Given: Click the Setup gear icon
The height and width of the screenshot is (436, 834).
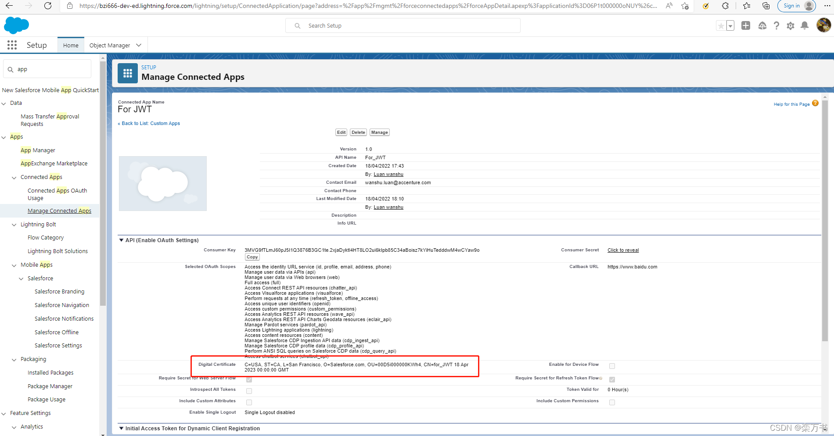Looking at the screenshot, I should pos(791,25).
